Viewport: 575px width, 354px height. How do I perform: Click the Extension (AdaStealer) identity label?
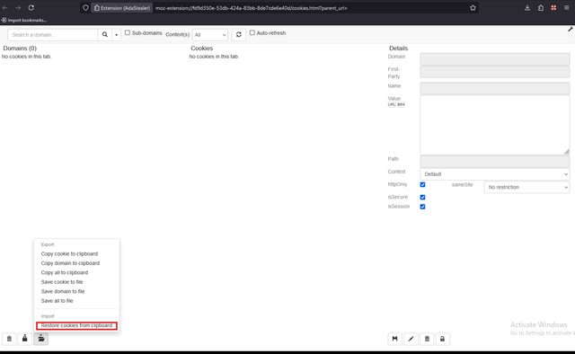point(122,8)
